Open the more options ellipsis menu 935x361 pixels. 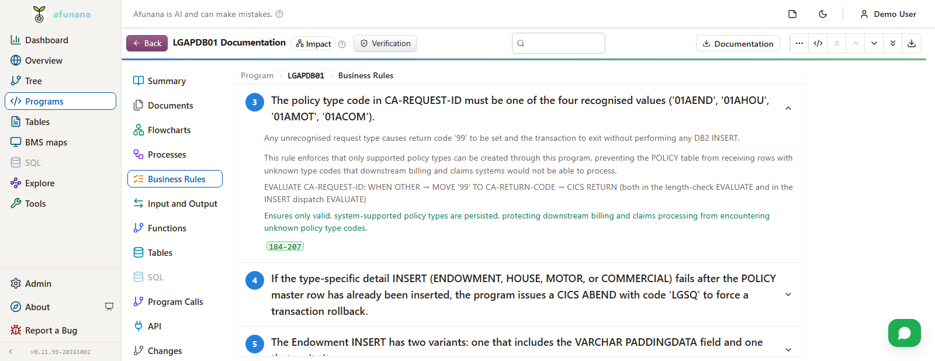[x=799, y=43]
